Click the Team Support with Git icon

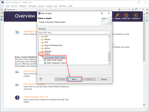pos(17,97)
